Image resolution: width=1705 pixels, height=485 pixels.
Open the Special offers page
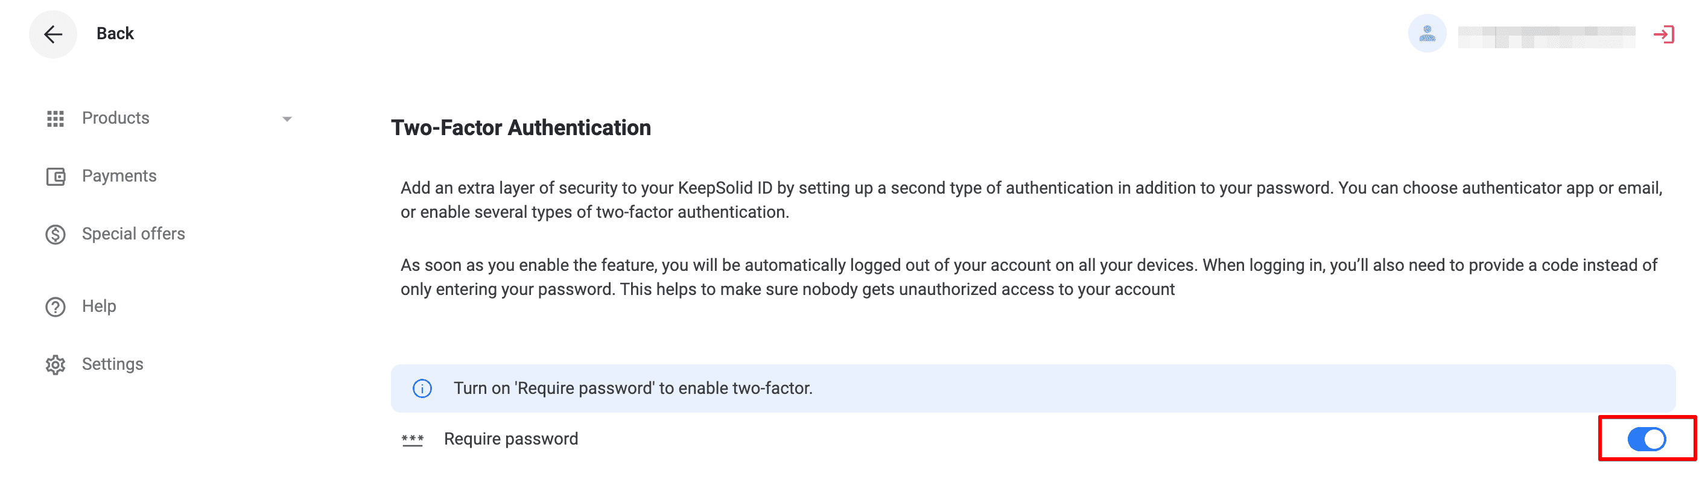click(133, 233)
